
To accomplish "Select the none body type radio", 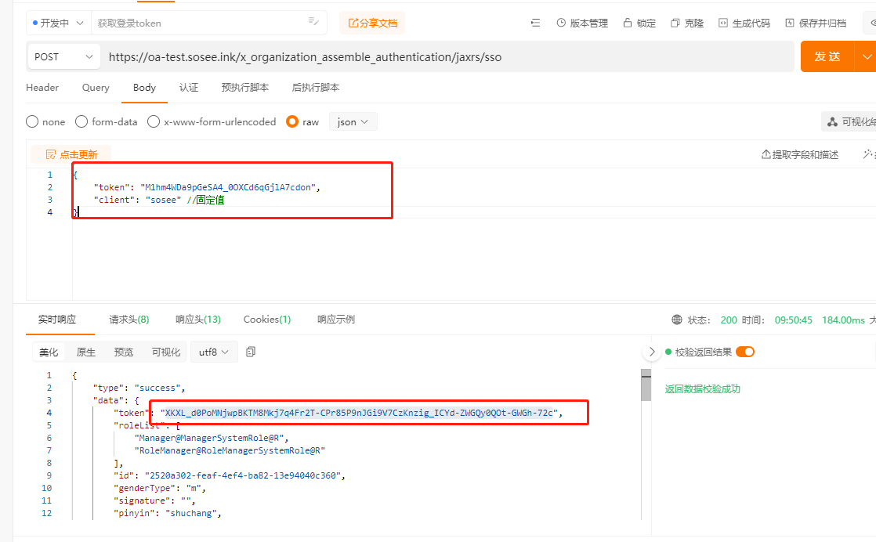I will pos(32,121).
